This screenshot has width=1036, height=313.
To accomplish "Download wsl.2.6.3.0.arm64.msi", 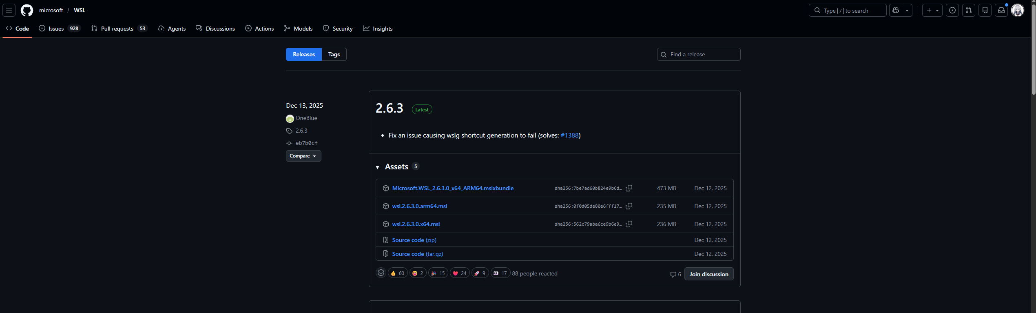I will click(x=419, y=206).
